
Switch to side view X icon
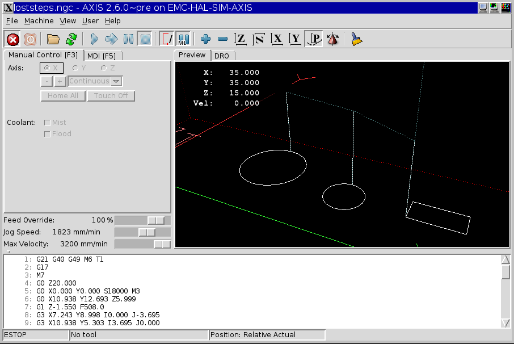coord(277,39)
